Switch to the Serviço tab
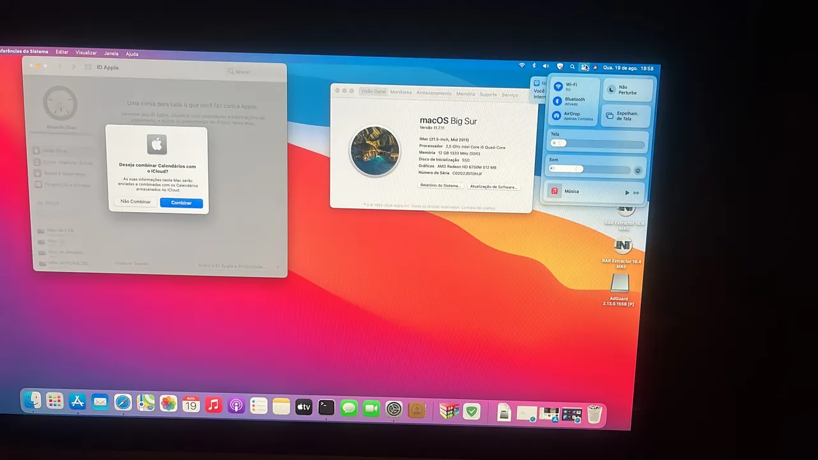Viewport: 818px width, 460px height. pyautogui.click(x=510, y=95)
